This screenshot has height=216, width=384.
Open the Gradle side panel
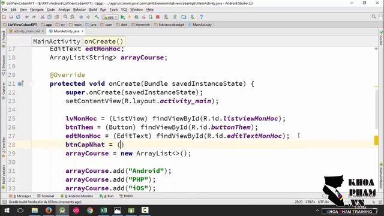coord(381,38)
